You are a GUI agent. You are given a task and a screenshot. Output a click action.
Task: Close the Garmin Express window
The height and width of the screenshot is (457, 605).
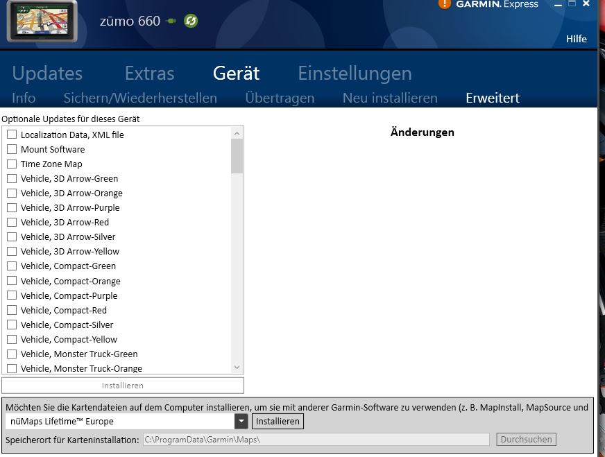coord(587,4)
